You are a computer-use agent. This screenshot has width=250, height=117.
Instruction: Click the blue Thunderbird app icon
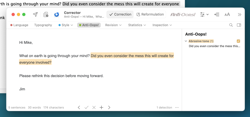pyautogui.click(x=56, y=15)
